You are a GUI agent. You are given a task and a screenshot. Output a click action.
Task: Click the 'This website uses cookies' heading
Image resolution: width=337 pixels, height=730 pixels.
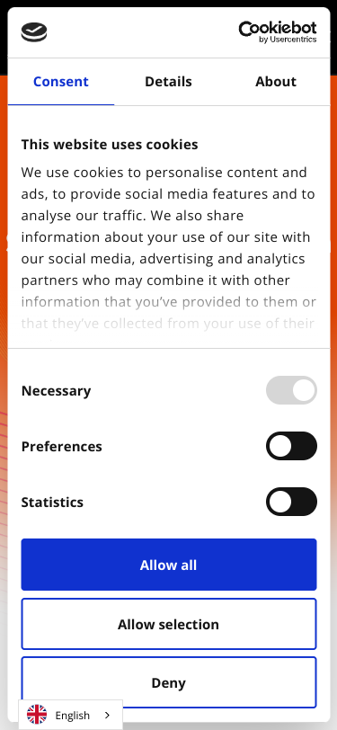pyautogui.click(x=110, y=145)
